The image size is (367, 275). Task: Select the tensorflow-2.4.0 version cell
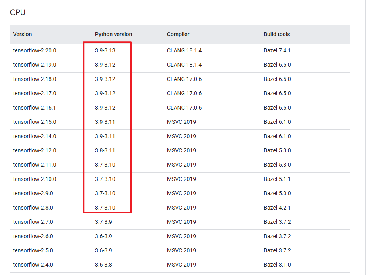point(33,265)
